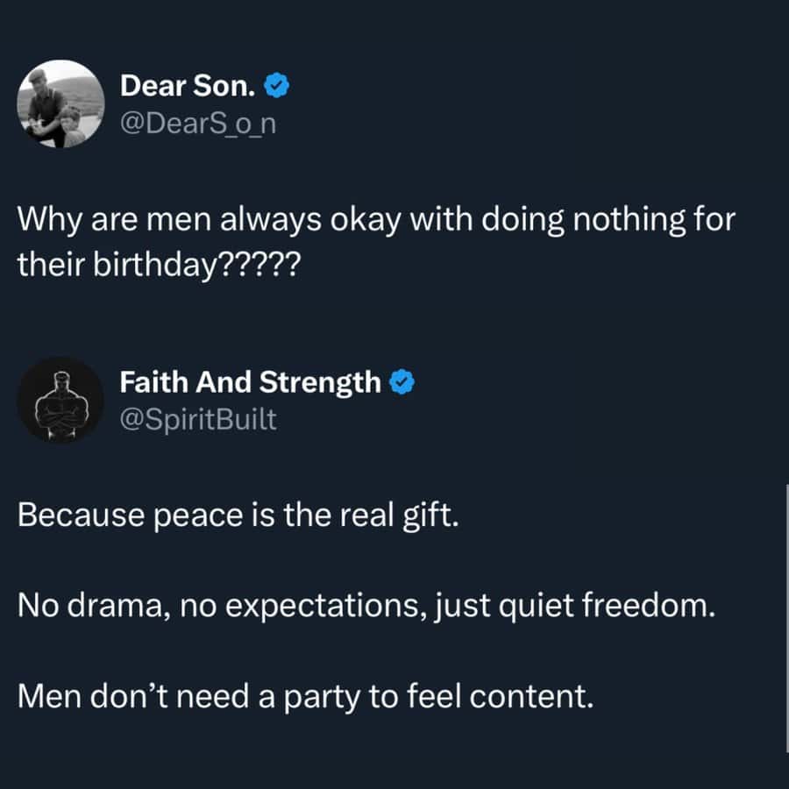This screenshot has width=789, height=789.
Task: Click the thin scrollbar on the right edge
Action: 786,614
